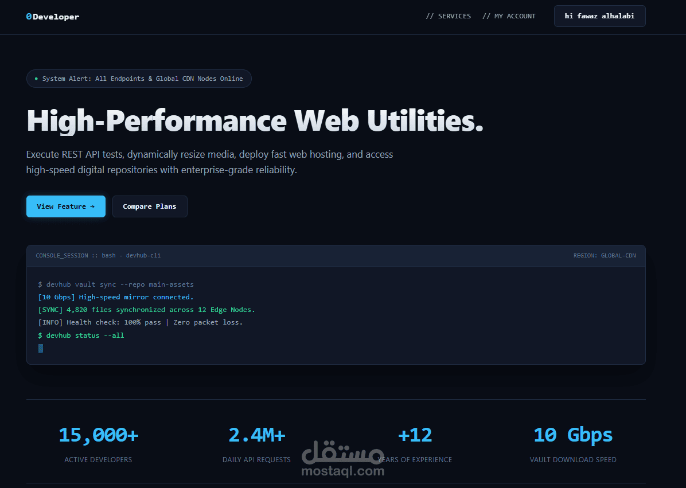
Task: Click the Execute REST API tests paragraph
Action: 209,162
